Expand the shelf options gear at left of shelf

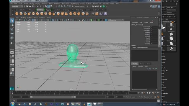tap(13, 14)
